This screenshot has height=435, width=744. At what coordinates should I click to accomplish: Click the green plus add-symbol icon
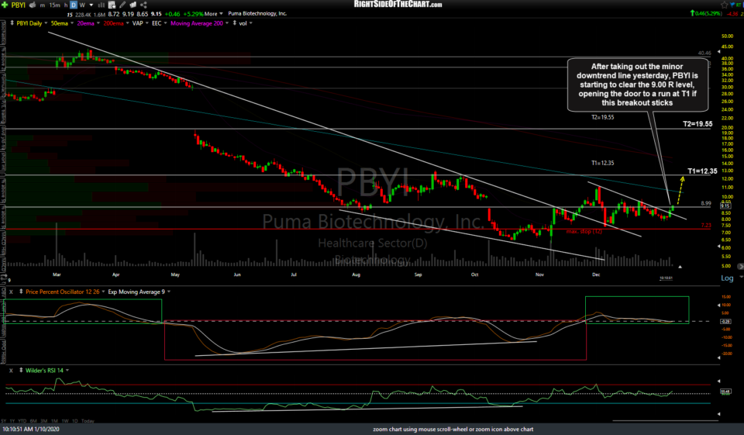[x=5, y=5]
